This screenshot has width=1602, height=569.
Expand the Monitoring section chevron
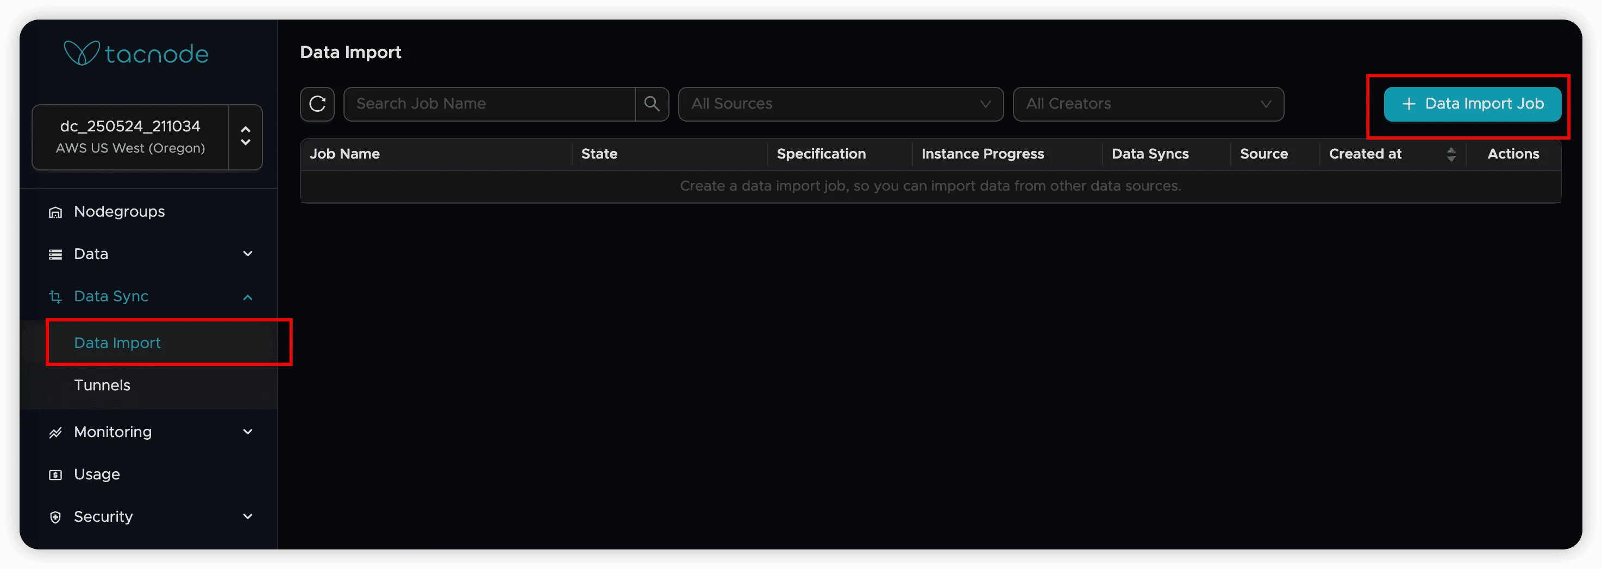(247, 432)
